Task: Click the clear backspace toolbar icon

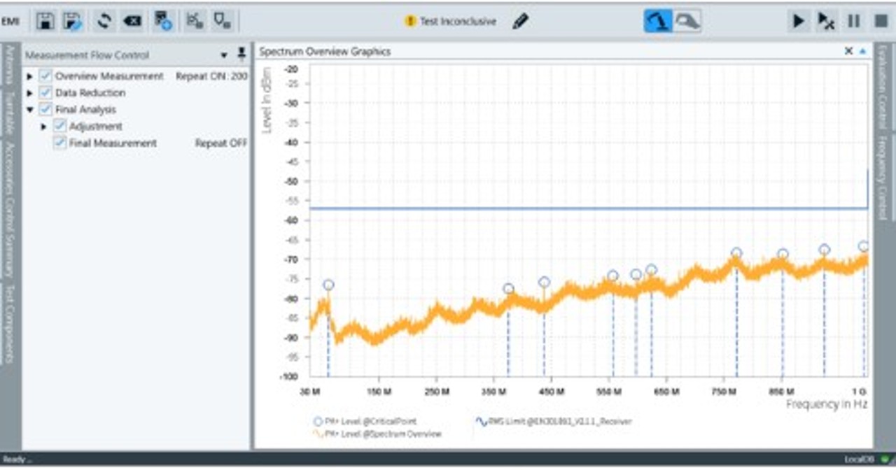Action: 132,21
